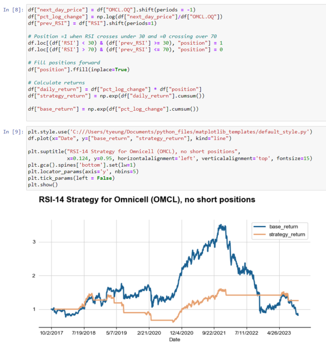Click the y-axis tick label 3
The width and height of the screenshot is (326, 347).
[x=34, y=242]
